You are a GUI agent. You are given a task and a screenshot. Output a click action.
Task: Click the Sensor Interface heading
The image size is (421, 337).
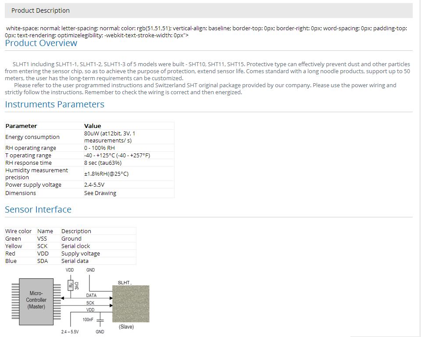coord(38,209)
